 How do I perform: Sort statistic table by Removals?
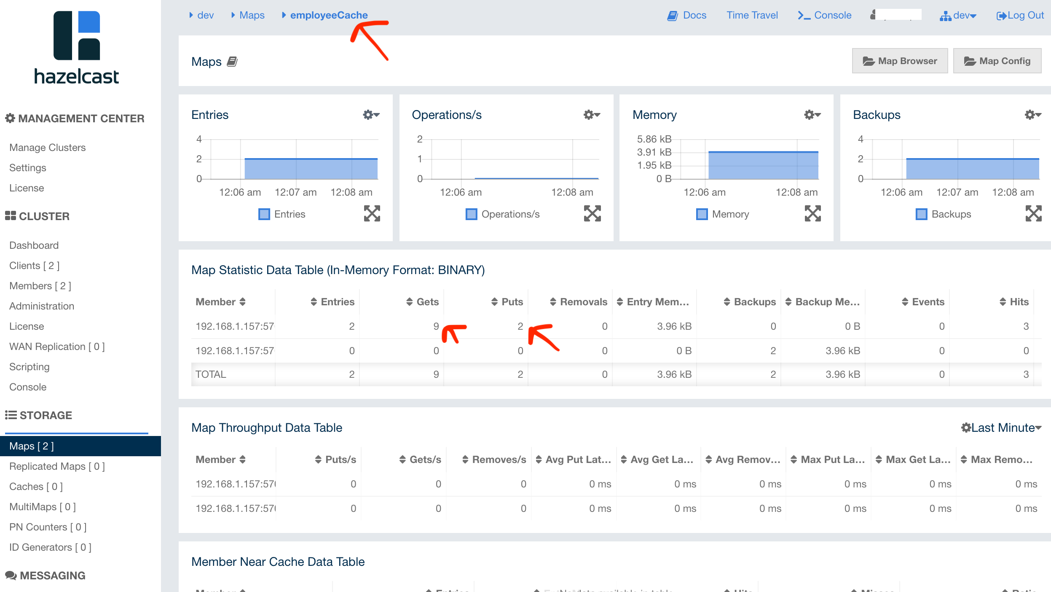point(579,302)
